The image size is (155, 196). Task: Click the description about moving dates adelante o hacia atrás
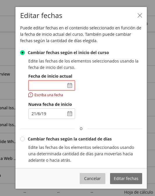click(x=81, y=154)
